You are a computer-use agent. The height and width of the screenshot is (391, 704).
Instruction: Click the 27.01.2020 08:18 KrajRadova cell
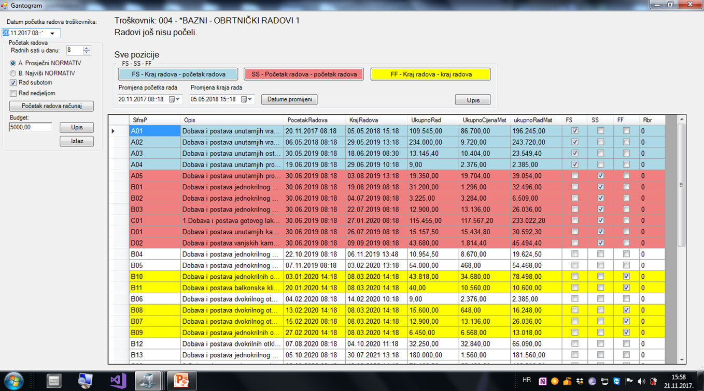click(x=376, y=220)
